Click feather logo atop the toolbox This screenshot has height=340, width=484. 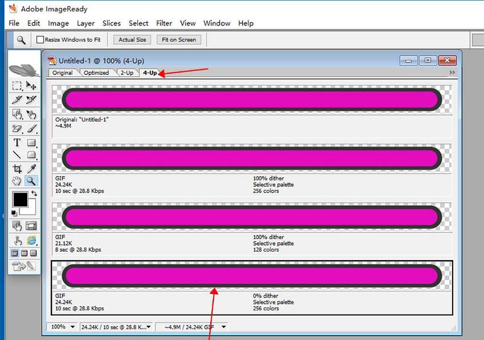[x=24, y=70]
